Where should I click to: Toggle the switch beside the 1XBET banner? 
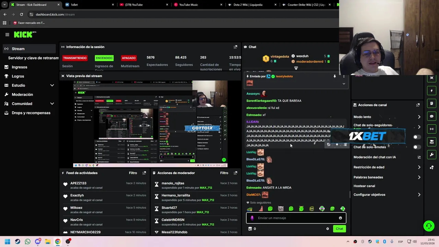click(417, 137)
